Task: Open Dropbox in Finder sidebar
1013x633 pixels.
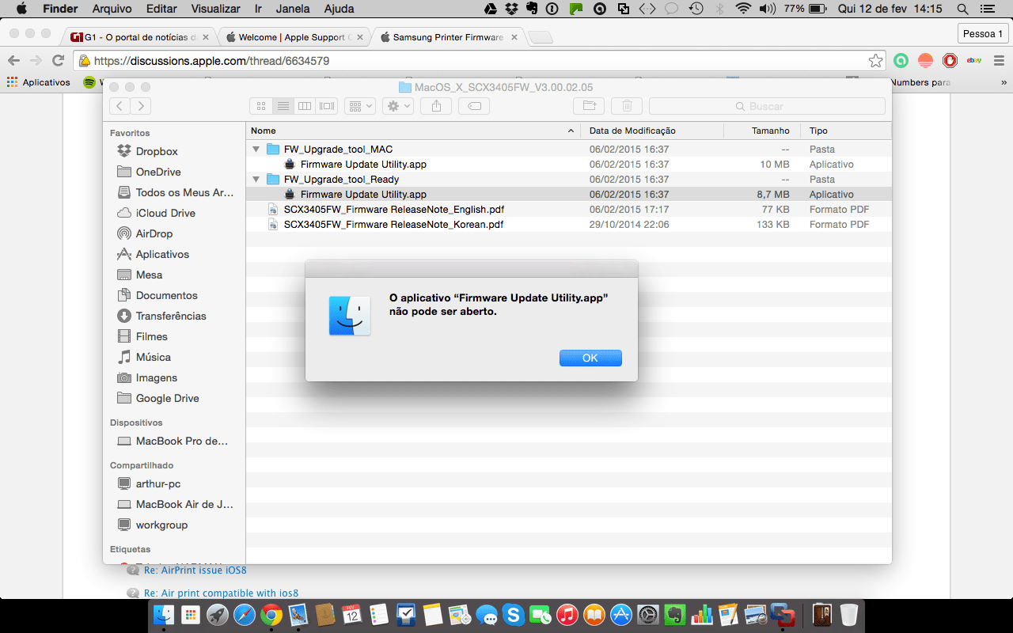Action: pos(156,151)
